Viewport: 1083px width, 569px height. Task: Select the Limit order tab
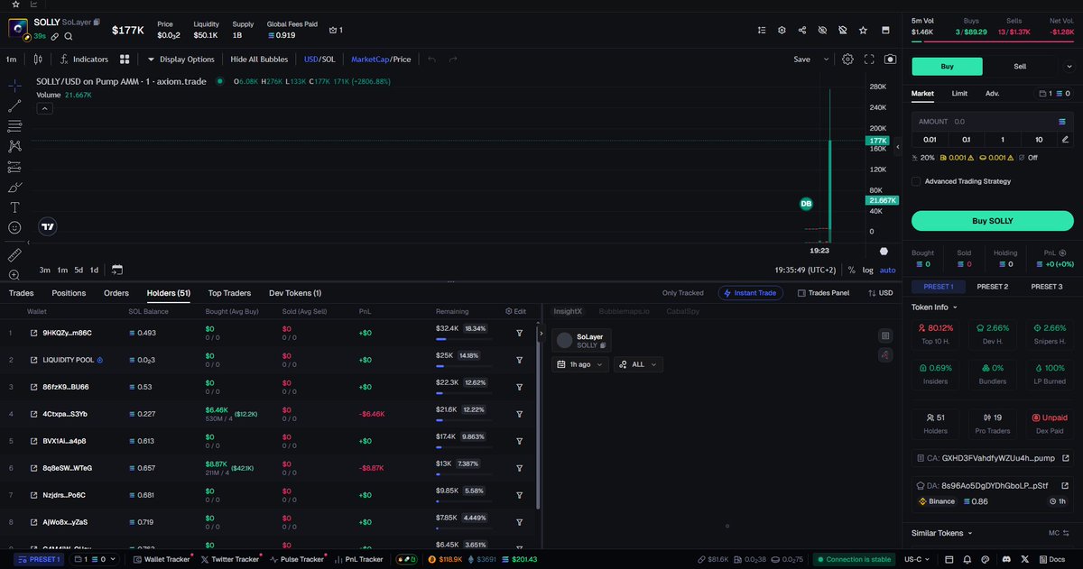point(959,93)
